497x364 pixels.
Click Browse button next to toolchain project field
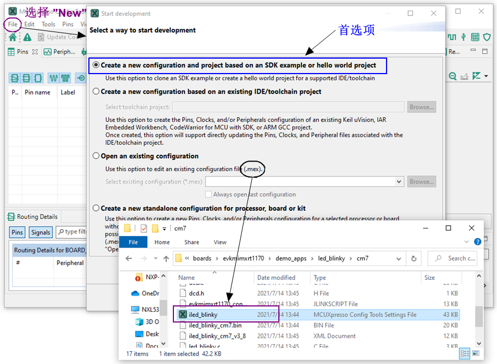click(x=421, y=107)
